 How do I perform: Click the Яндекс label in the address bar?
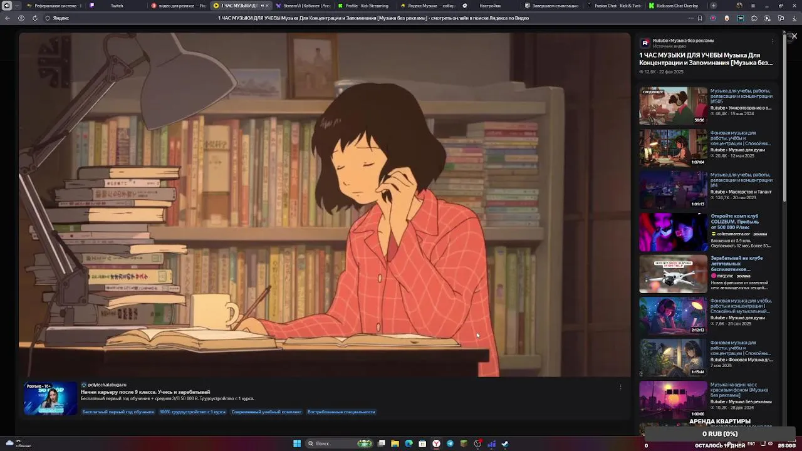[x=61, y=18]
